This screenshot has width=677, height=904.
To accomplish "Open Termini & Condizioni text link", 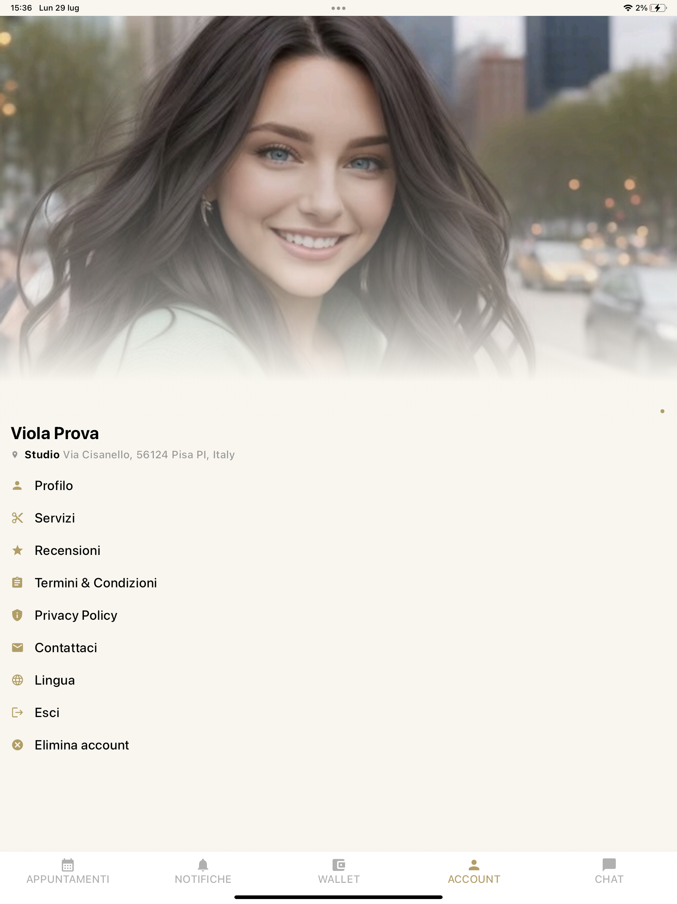I will (x=96, y=582).
